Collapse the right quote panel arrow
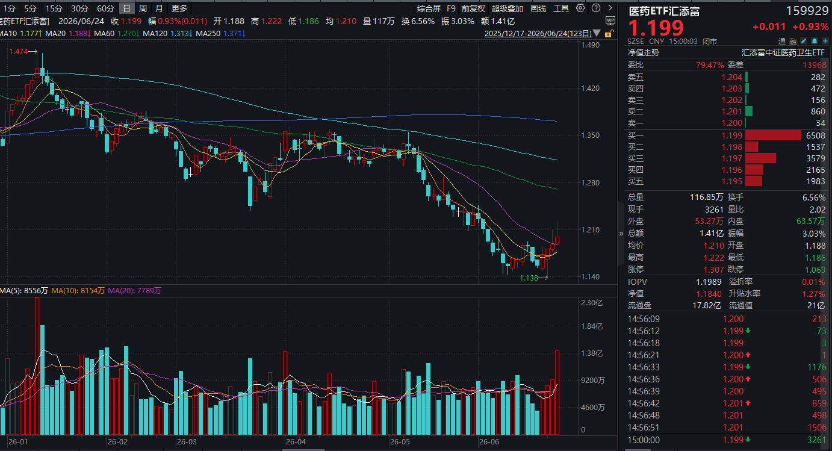 pyautogui.click(x=621, y=233)
